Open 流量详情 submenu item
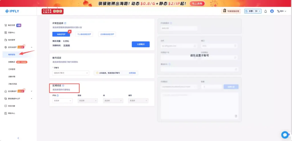The width and height of the screenshot is (292, 141). (x=12, y=77)
